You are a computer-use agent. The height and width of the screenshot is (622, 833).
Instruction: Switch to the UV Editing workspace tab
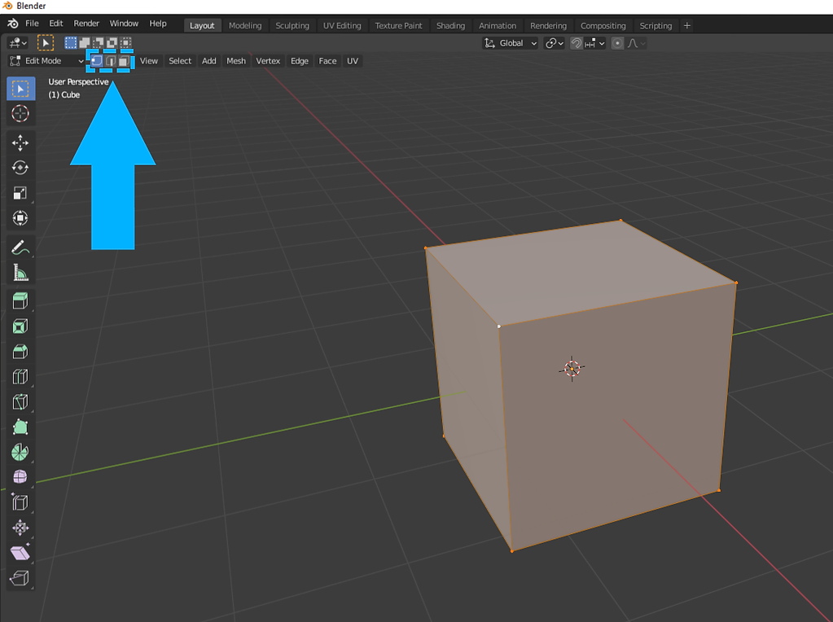click(x=342, y=25)
